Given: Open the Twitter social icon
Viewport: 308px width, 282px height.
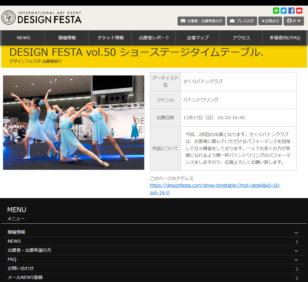Looking at the screenshot, I should click(x=284, y=11).
